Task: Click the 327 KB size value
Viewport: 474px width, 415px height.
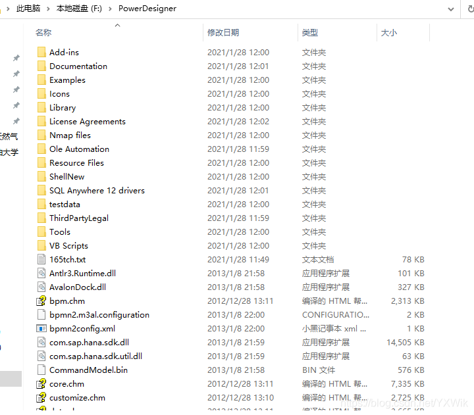Action: pyautogui.click(x=411, y=287)
